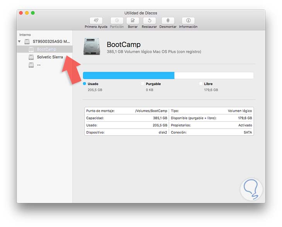This screenshot has height=227, width=282.
Task: Click the large BootCamp disk icon
Action: pos(92,46)
